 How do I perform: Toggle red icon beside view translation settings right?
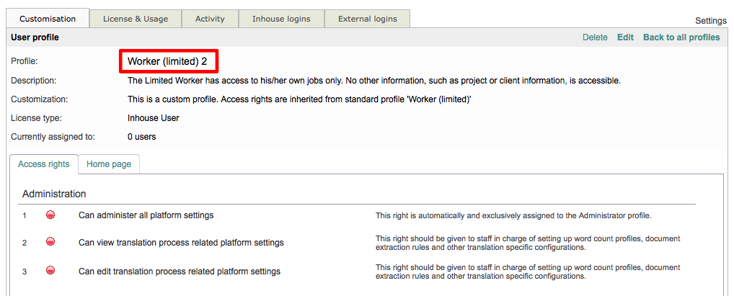[50, 242]
